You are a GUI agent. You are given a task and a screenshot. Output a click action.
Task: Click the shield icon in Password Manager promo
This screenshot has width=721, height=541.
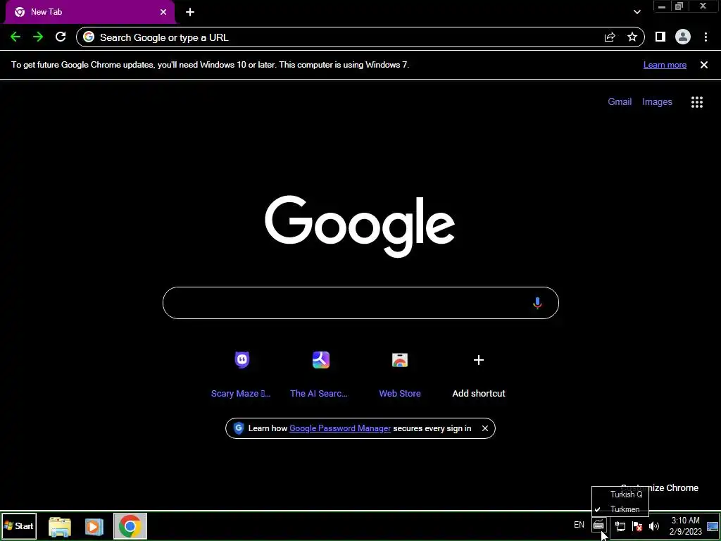click(238, 428)
